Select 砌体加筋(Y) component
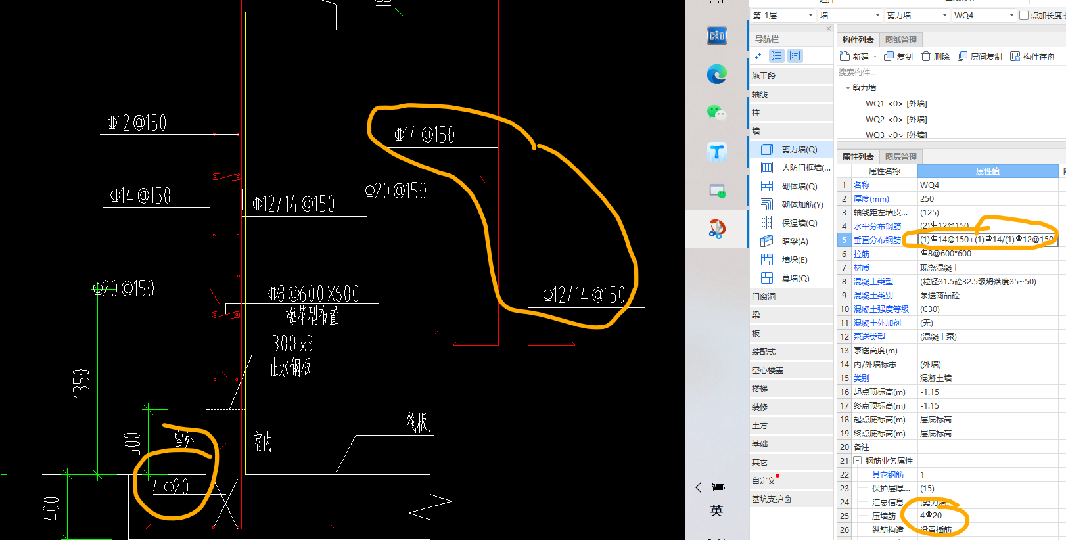This screenshot has width=1066, height=540. coord(802,205)
